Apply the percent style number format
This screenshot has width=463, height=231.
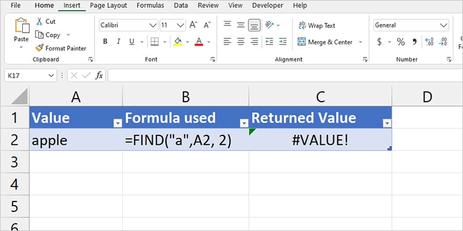(x=401, y=42)
